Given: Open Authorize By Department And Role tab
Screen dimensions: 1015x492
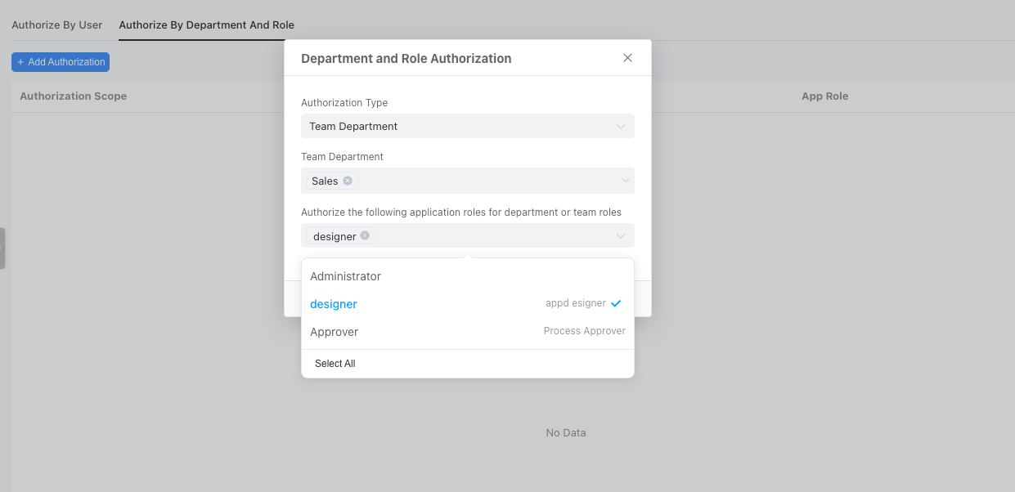Looking at the screenshot, I should [x=206, y=25].
